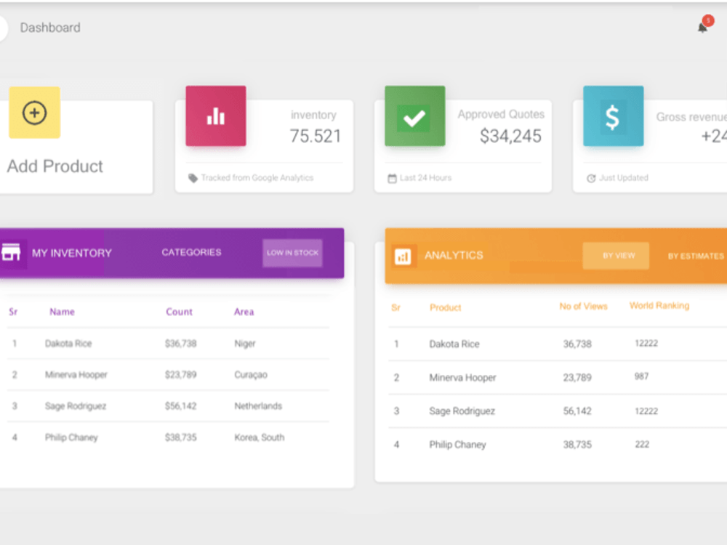Select Sage Rodriguez in the inventory table
727x545 pixels.
[x=76, y=406]
